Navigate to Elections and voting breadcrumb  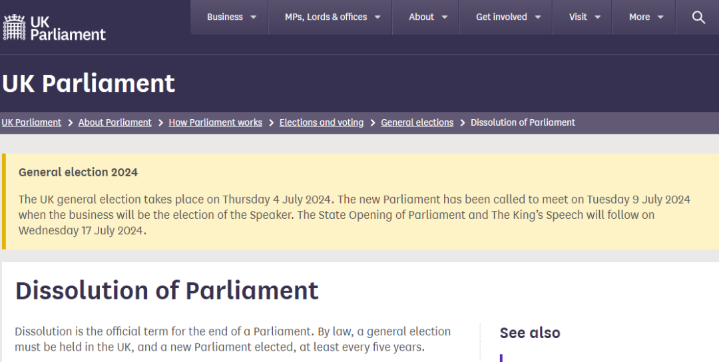pyautogui.click(x=322, y=122)
